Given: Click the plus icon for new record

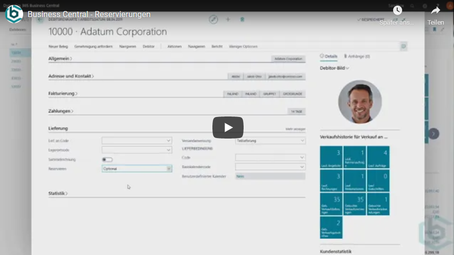Looking at the screenshot, I should pos(228,19).
